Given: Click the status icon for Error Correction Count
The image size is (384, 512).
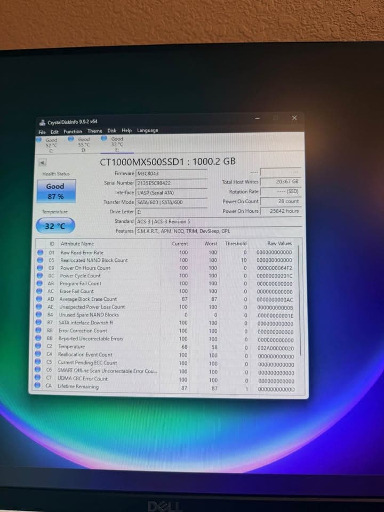Looking at the screenshot, I should 38,331.
